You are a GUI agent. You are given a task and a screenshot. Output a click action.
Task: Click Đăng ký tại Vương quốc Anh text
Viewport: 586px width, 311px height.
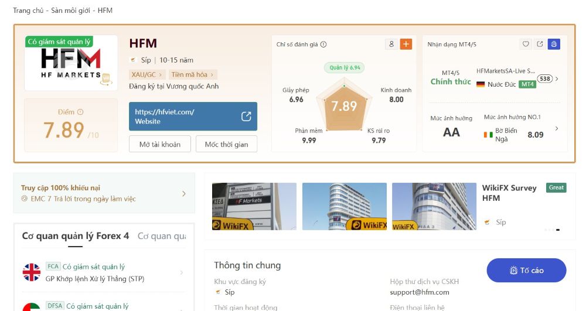pyautogui.click(x=174, y=86)
